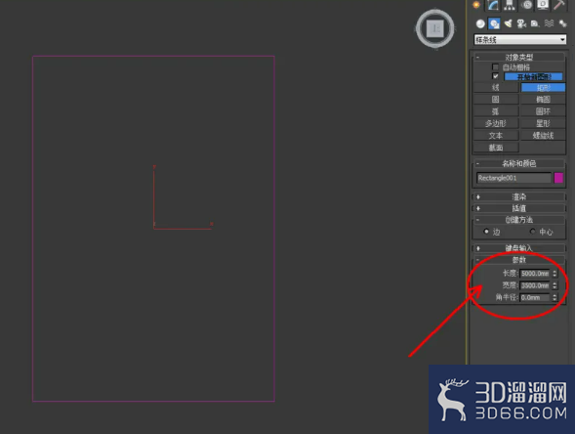The width and height of the screenshot is (575, 434).
Task: Choose the 椭圆 (Ellipse) shape button
Action: (543, 100)
